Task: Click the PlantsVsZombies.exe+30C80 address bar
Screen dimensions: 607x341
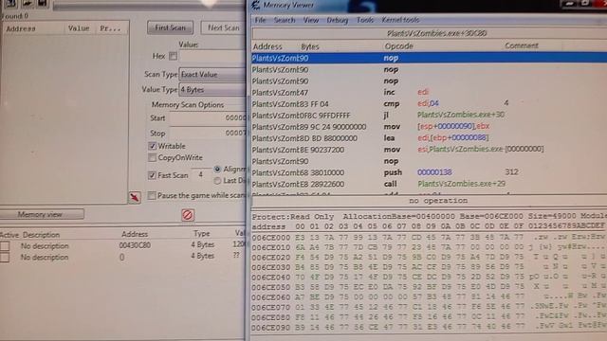Action: click(430, 33)
